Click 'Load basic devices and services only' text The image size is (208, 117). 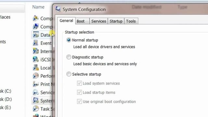click(105, 64)
